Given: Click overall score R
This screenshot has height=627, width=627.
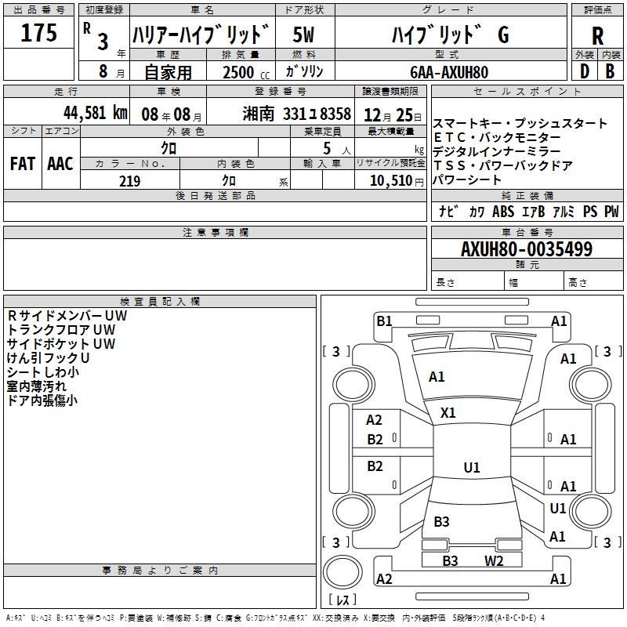Looking at the screenshot, I should point(597,36).
